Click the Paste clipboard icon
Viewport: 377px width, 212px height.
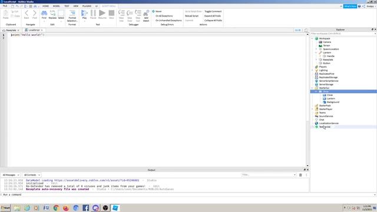(x=6, y=13)
